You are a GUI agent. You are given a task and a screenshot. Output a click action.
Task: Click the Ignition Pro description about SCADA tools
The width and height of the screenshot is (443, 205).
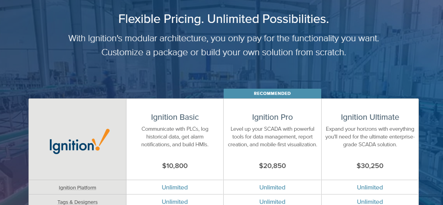click(x=272, y=137)
